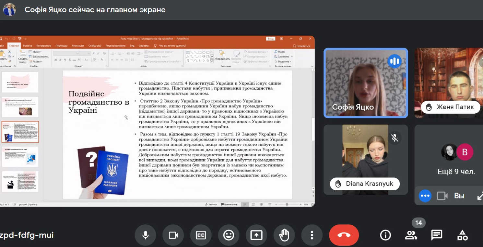
Task: Open the chat panel icon
Action: click(x=437, y=235)
